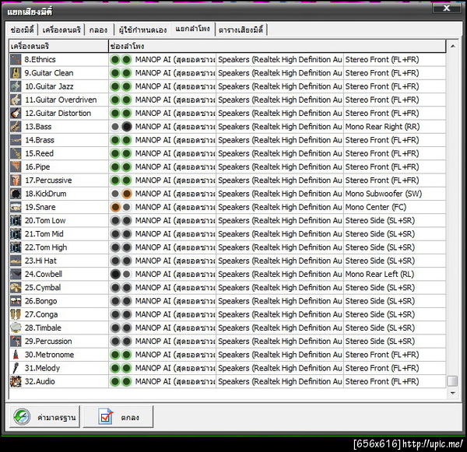
Task: Select the Tom Mid icon
Action: click(16, 233)
